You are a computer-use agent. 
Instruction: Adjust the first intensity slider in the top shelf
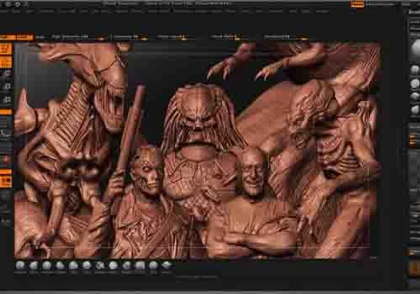click(x=78, y=37)
